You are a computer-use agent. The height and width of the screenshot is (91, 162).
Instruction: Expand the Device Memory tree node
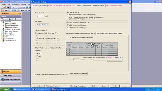click(x=1, y=39)
